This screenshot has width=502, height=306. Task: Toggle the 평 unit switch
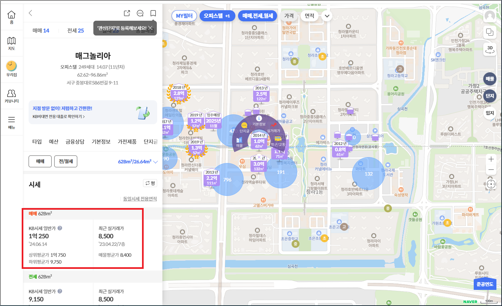pyautogui.click(x=150, y=183)
